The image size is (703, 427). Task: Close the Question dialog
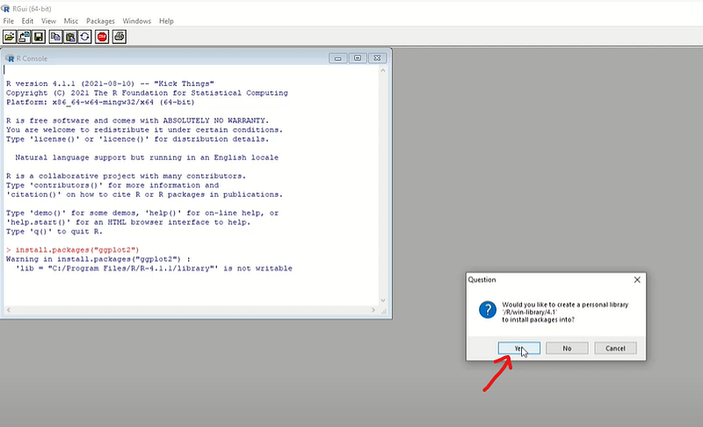(x=637, y=279)
